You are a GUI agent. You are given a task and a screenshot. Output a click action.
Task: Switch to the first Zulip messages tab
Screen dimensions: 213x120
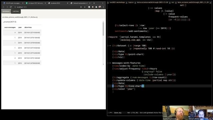[13, 3]
